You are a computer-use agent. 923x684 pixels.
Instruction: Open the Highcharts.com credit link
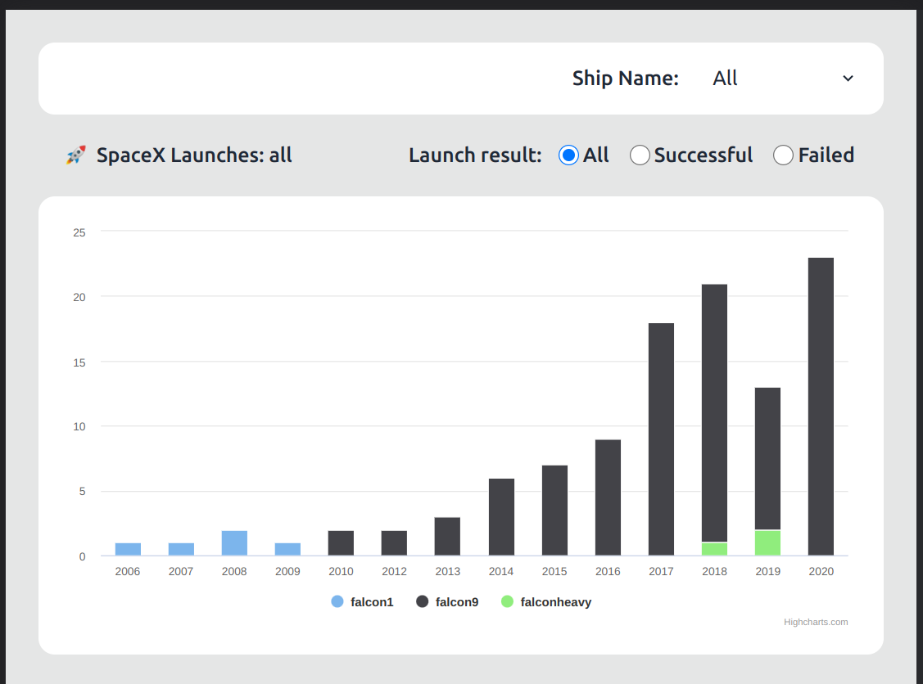click(x=815, y=623)
